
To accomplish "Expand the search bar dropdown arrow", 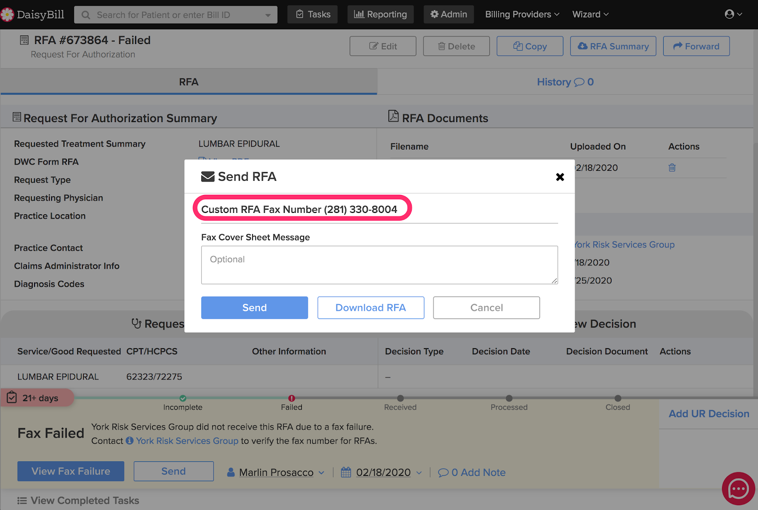I will 268,15.
